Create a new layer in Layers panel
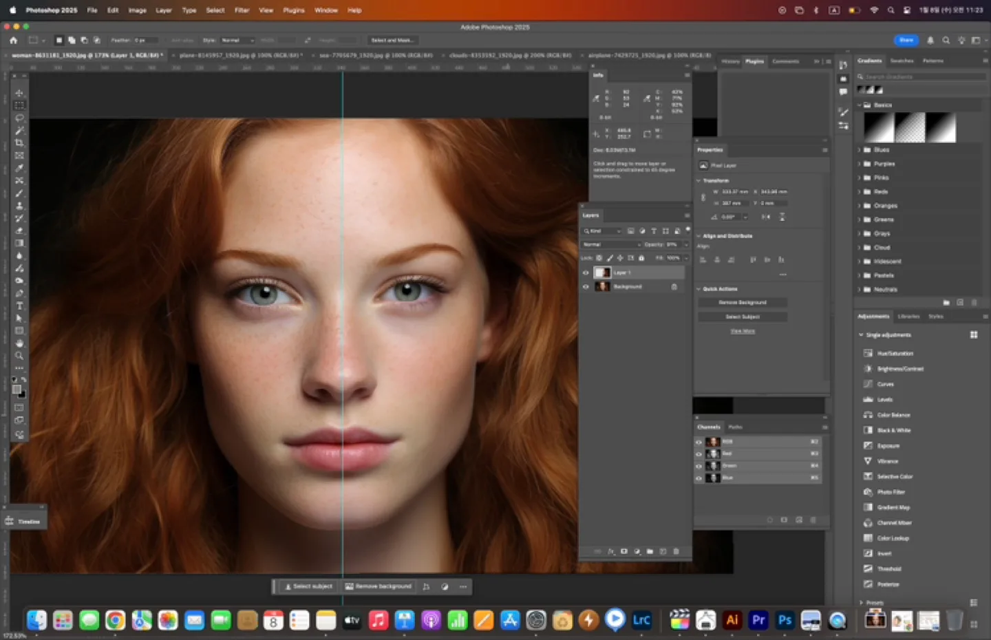991x640 pixels. [663, 551]
